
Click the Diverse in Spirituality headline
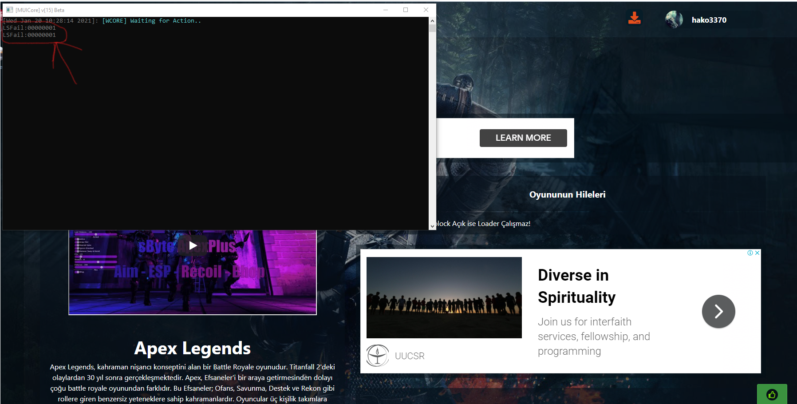click(x=576, y=286)
